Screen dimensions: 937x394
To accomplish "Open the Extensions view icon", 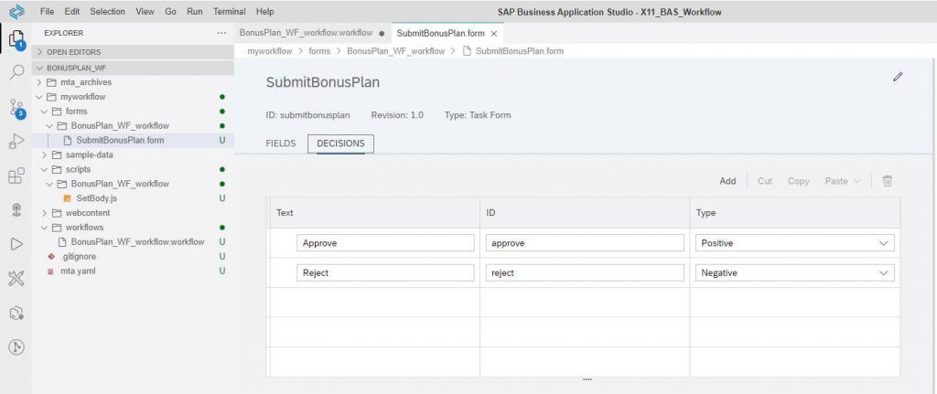I will click(x=16, y=176).
